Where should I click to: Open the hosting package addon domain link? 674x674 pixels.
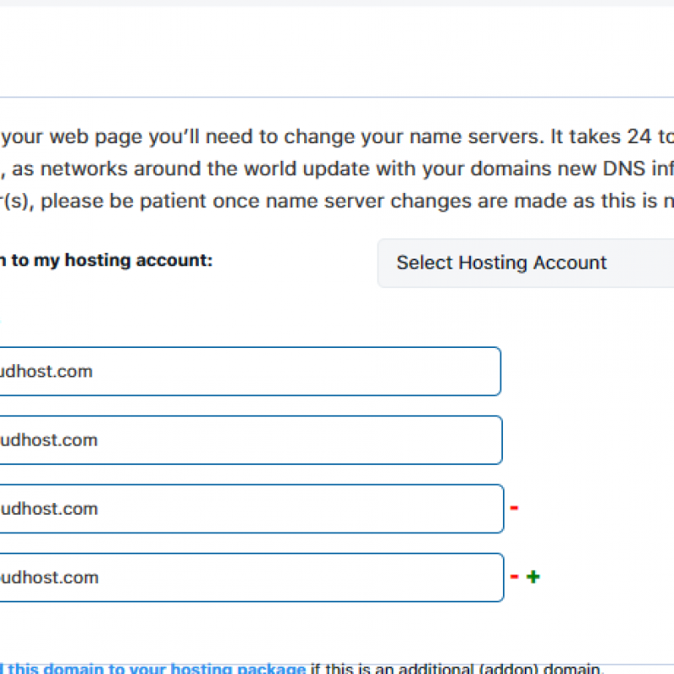[153, 668]
